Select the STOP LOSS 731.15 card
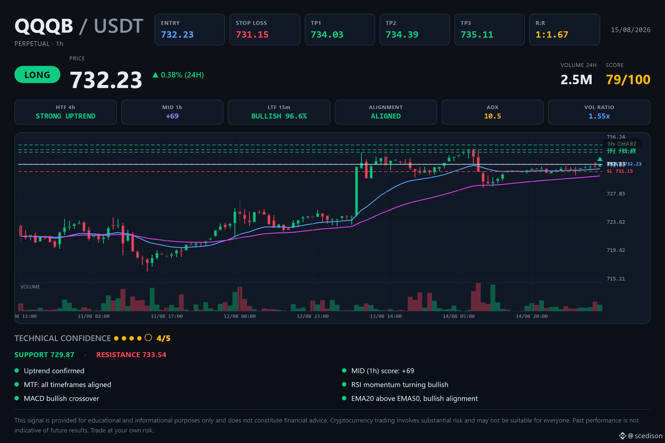Image resolution: width=665 pixels, height=443 pixels. pyautogui.click(x=265, y=30)
